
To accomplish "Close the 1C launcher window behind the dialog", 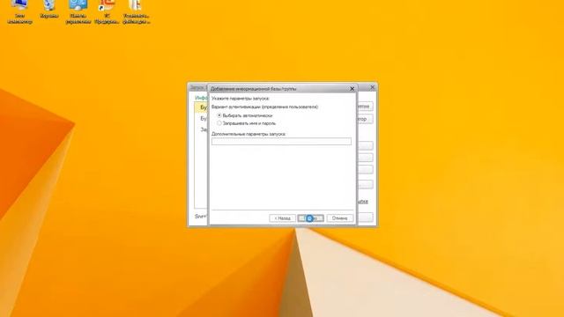I will (x=372, y=87).
